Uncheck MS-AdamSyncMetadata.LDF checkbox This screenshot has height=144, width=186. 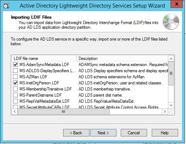pyautogui.click(x=15, y=65)
